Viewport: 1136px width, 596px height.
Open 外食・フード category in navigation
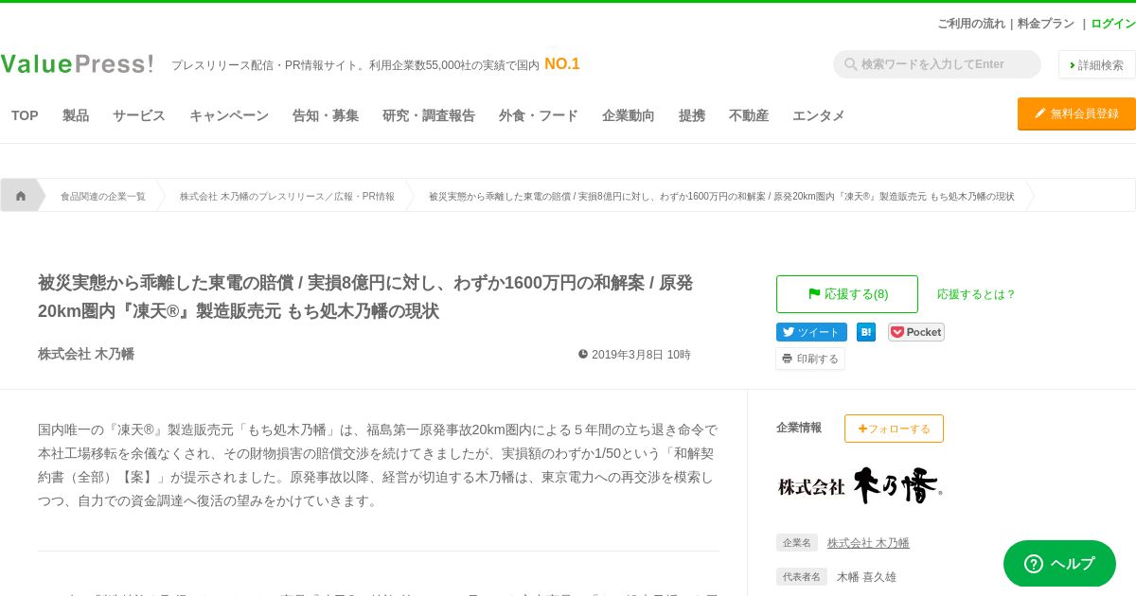tap(539, 115)
